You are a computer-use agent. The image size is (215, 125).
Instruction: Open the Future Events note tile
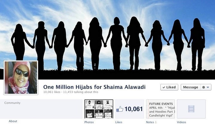coord(160,109)
